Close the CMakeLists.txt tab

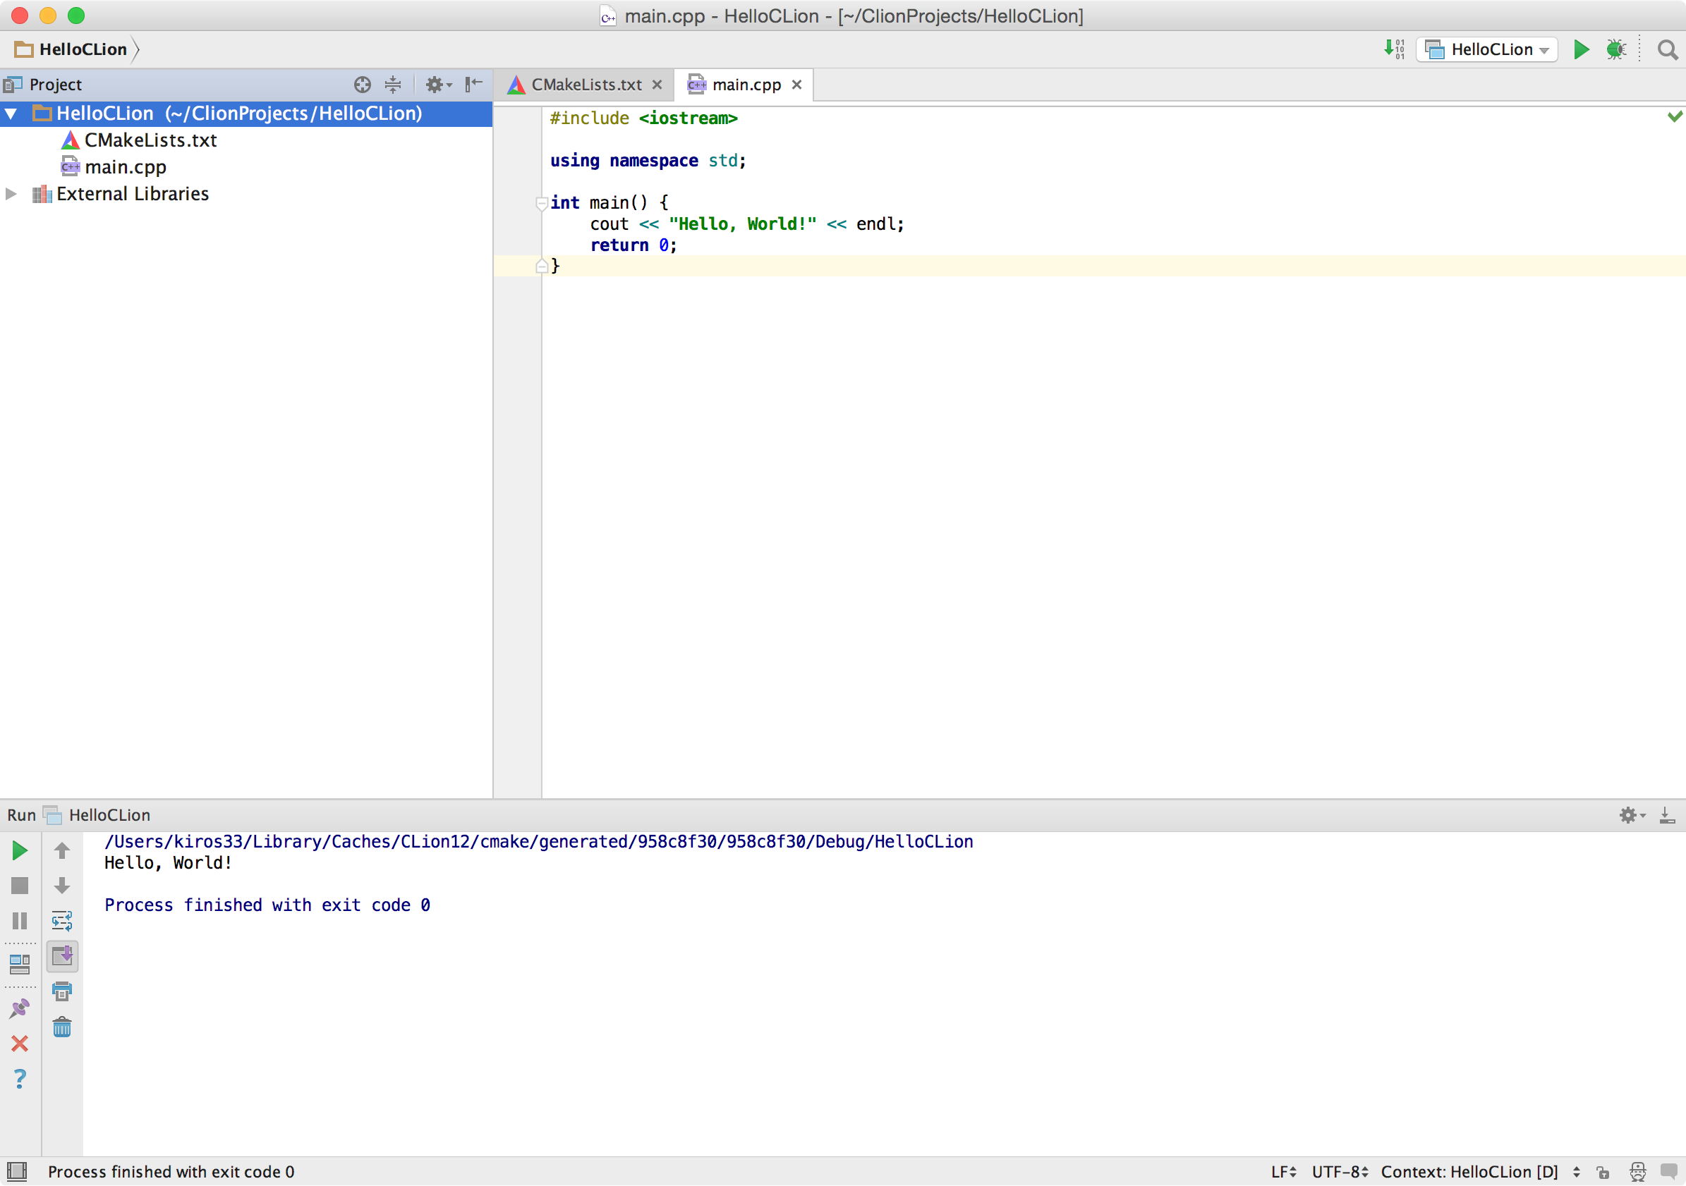(x=657, y=85)
